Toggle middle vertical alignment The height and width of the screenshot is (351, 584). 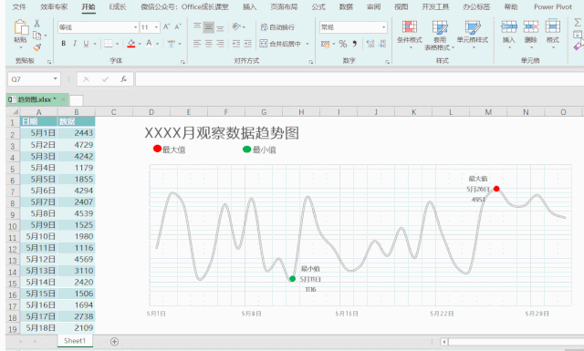tap(209, 27)
